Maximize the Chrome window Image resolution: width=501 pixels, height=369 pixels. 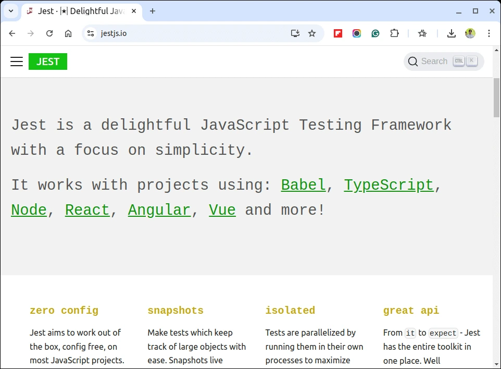click(x=475, y=11)
